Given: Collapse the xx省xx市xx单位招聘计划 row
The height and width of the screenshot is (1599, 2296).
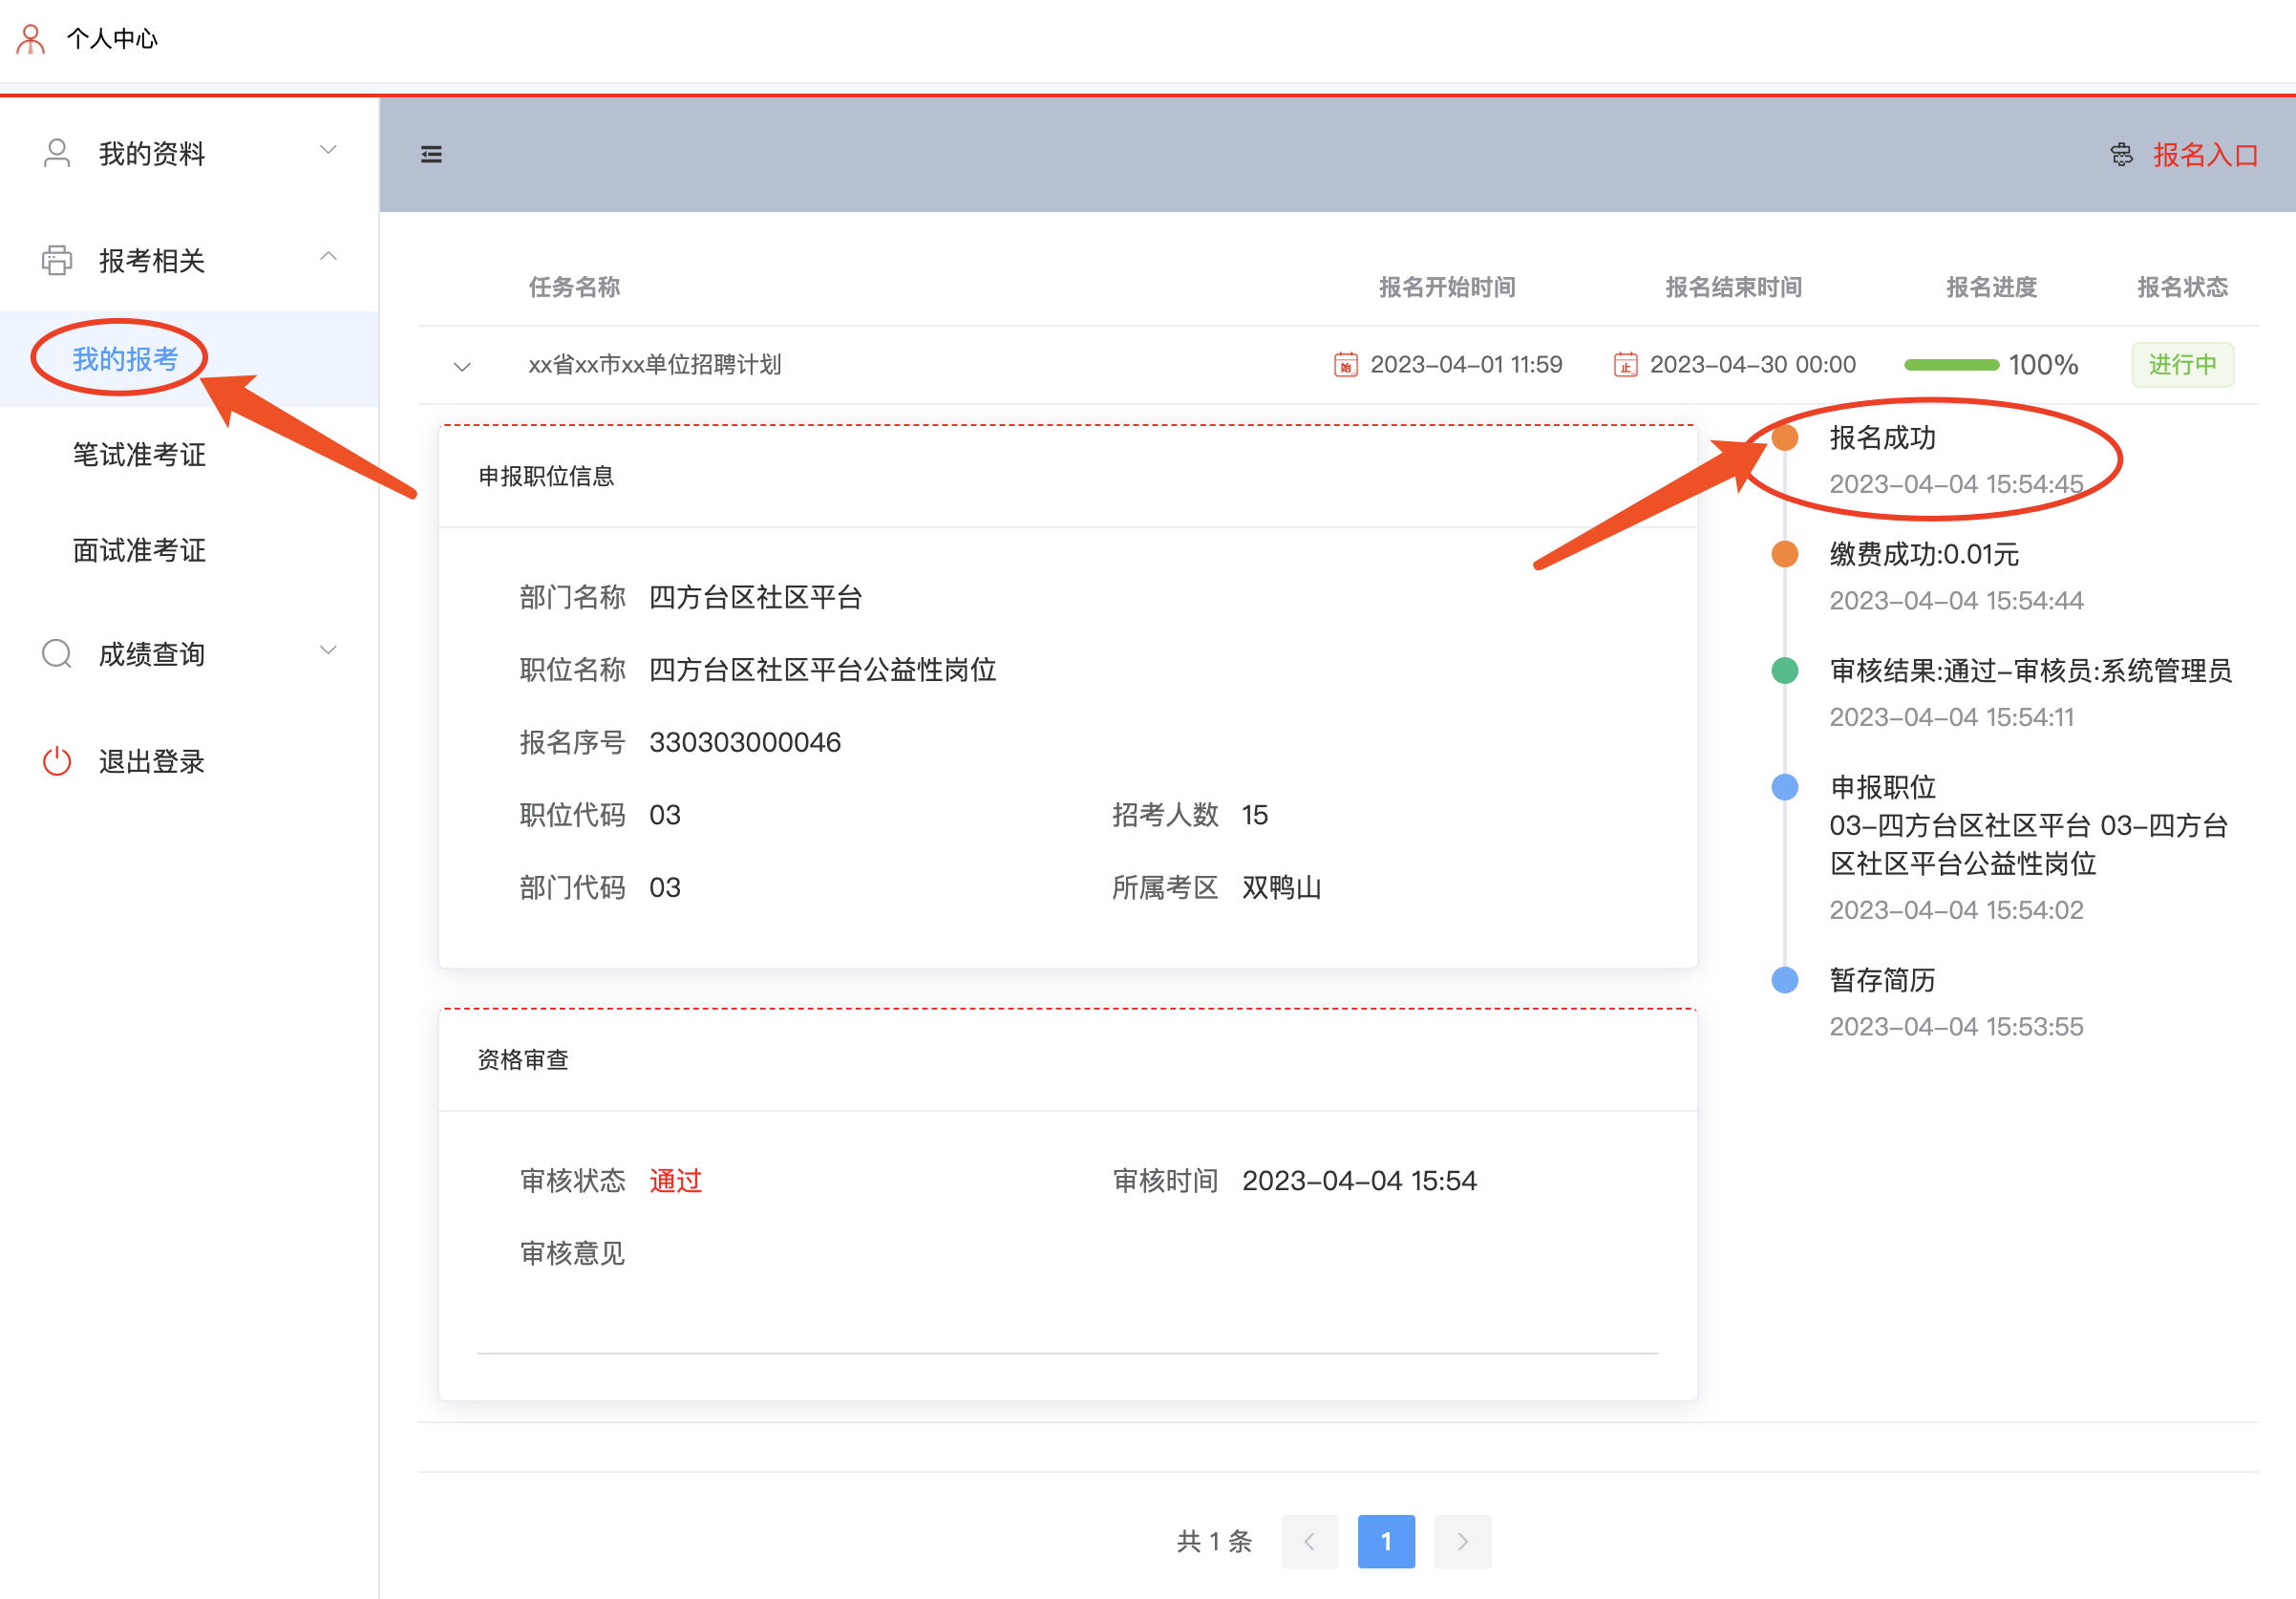Looking at the screenshot, I should tap(462, 367).
